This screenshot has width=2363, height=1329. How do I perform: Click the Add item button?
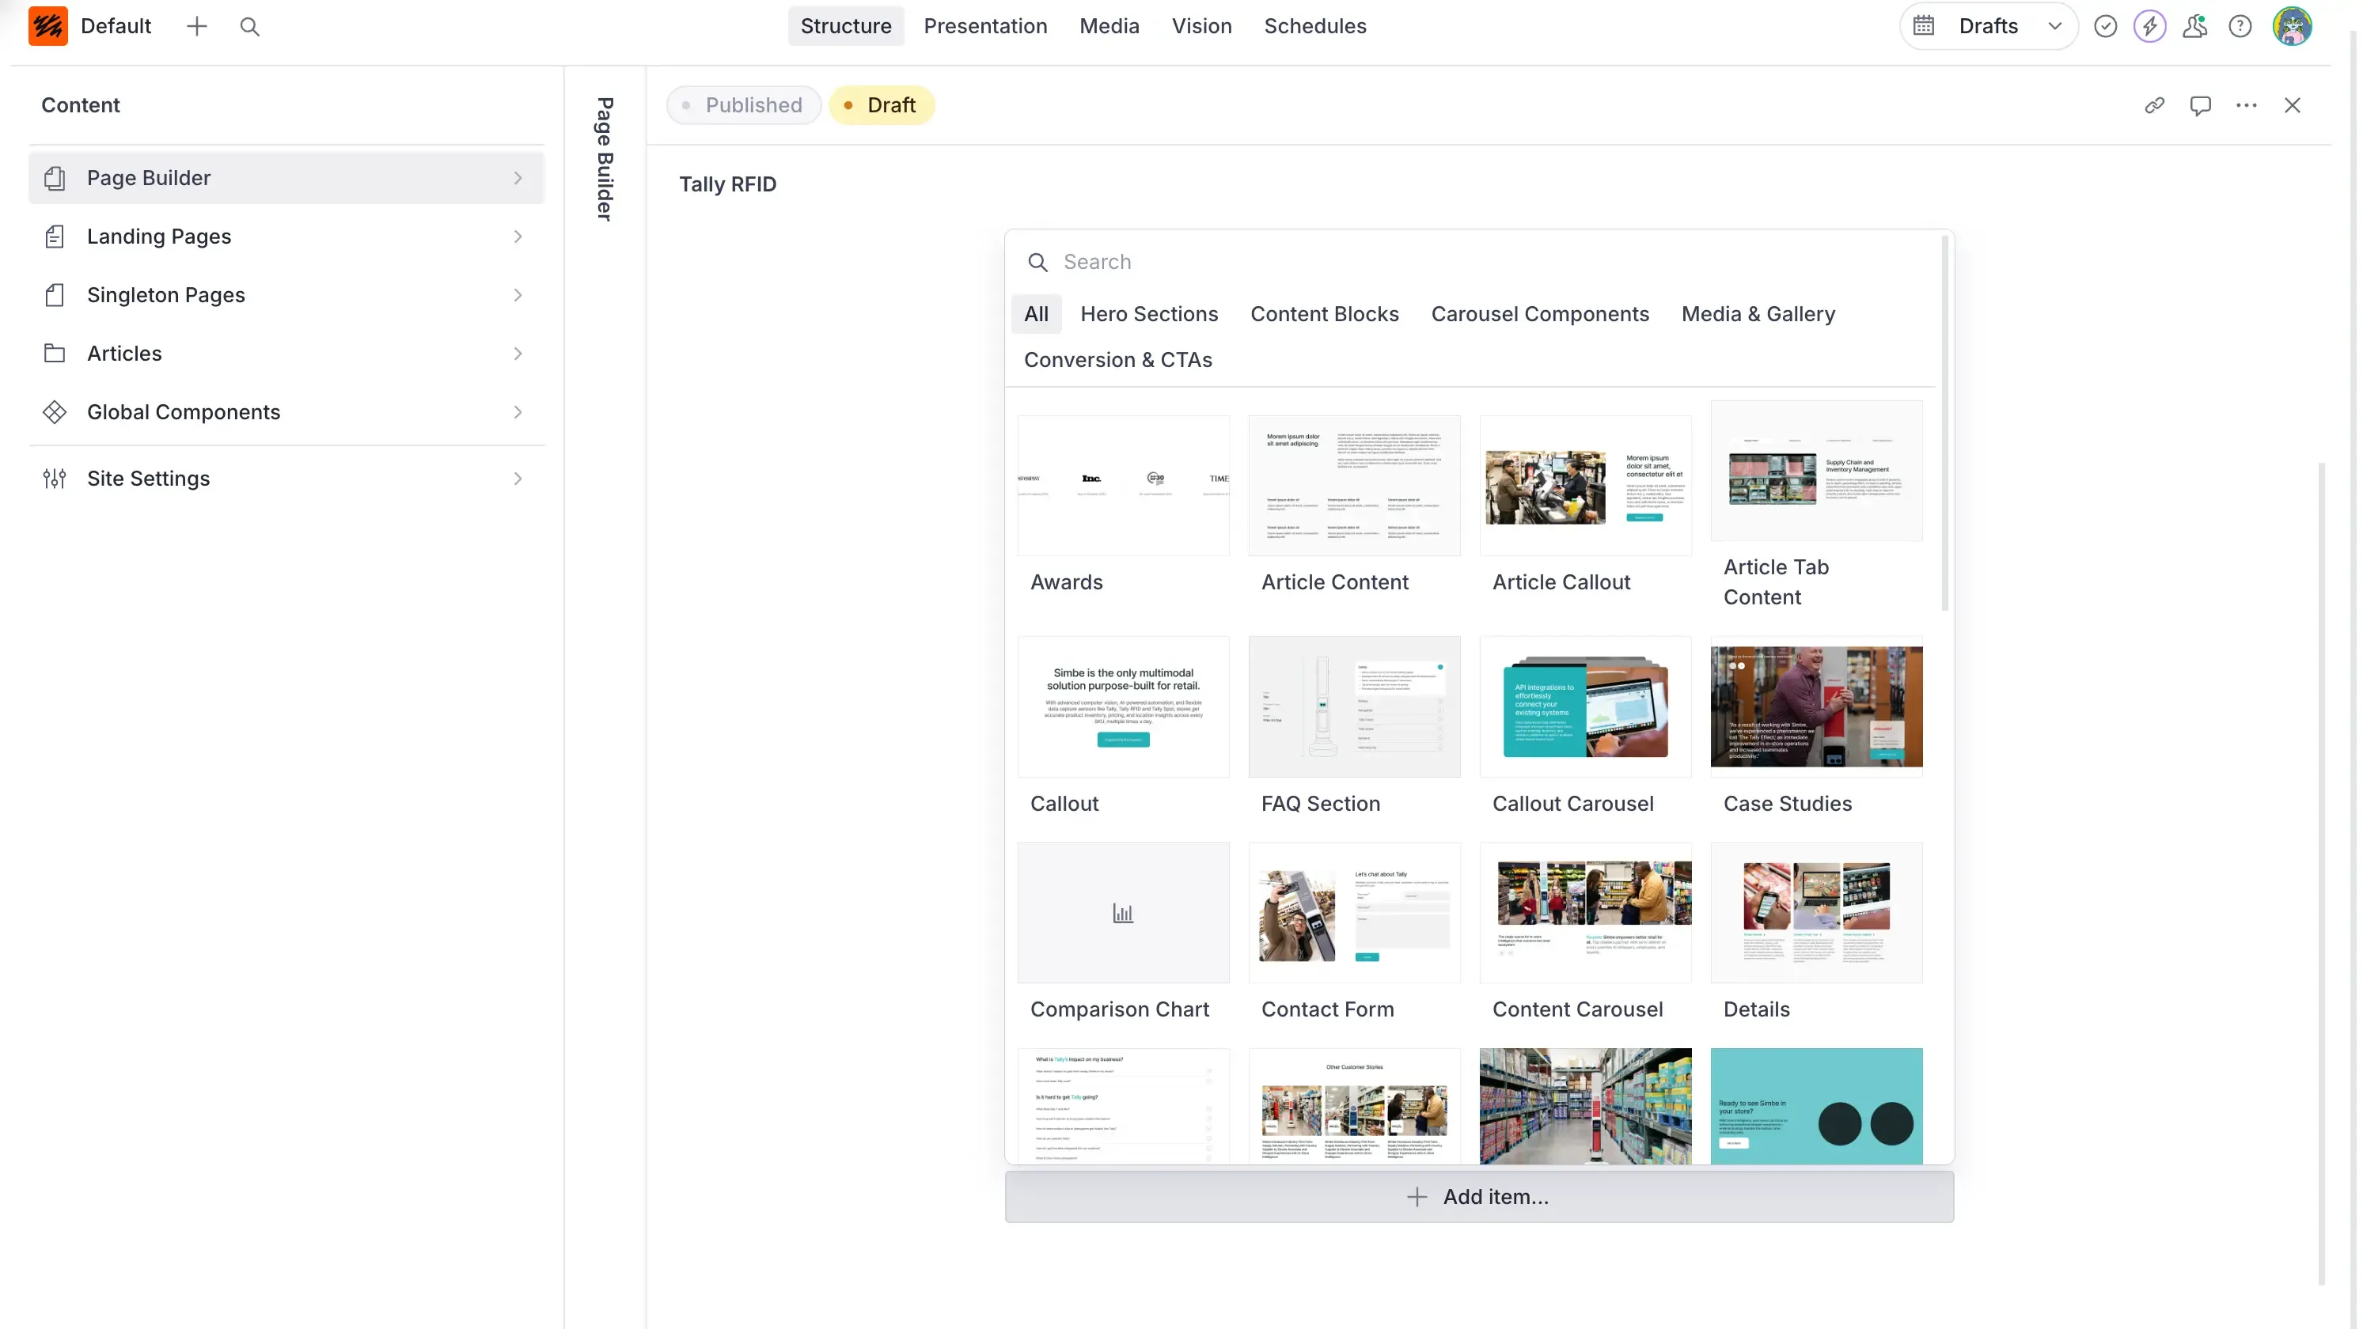click(1479, 1197)
